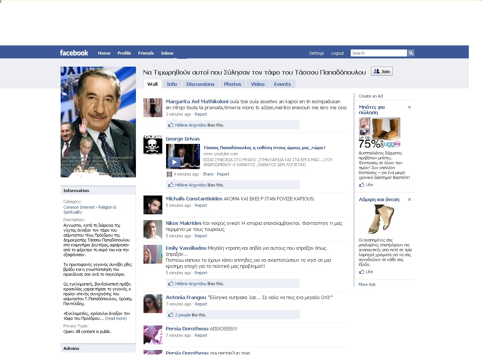
Task: Open the Μπότες για πώληση ad title
Action: point(372,110)
